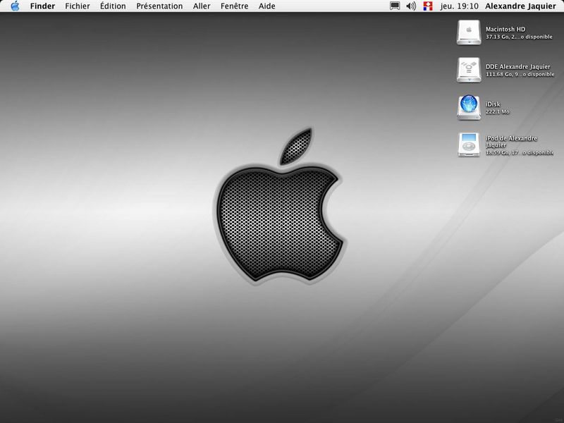The height and width of the screenshot is (423, 564).
Task: Select the iDisk globe icon
Action: [x=468, y=107]
